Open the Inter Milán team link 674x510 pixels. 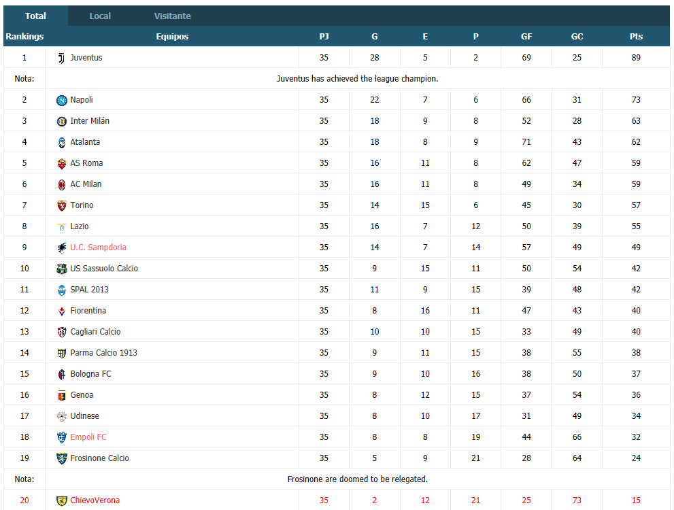pyautogui.click(x=90, y=121)
